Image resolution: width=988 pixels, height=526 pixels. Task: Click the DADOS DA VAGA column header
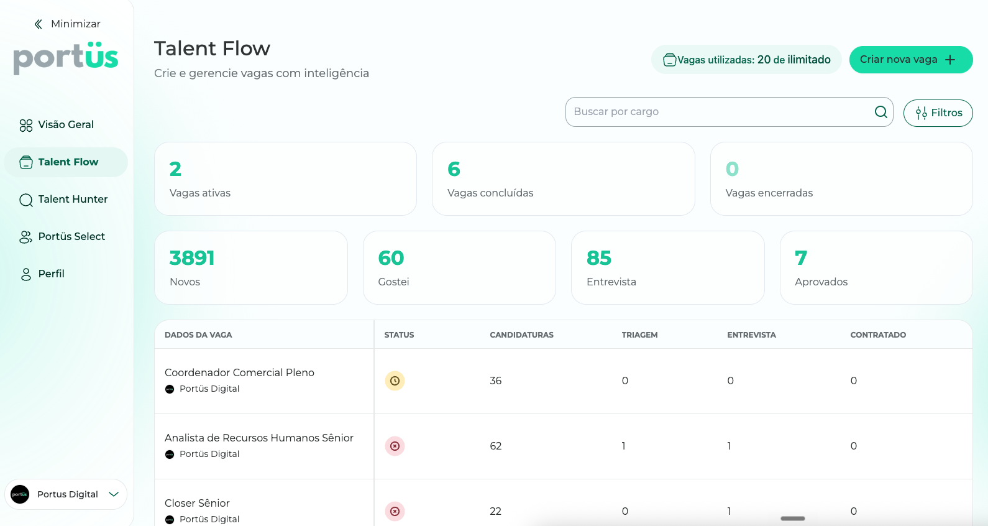pyautogui.click(x=198, y=335)
